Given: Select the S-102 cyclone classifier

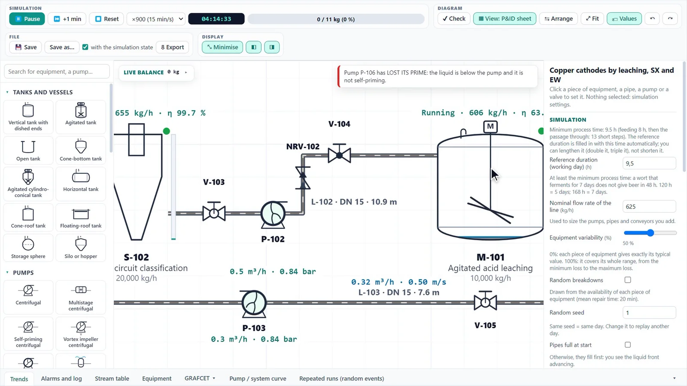Looking at the screenshot, I should coord(138,181).
